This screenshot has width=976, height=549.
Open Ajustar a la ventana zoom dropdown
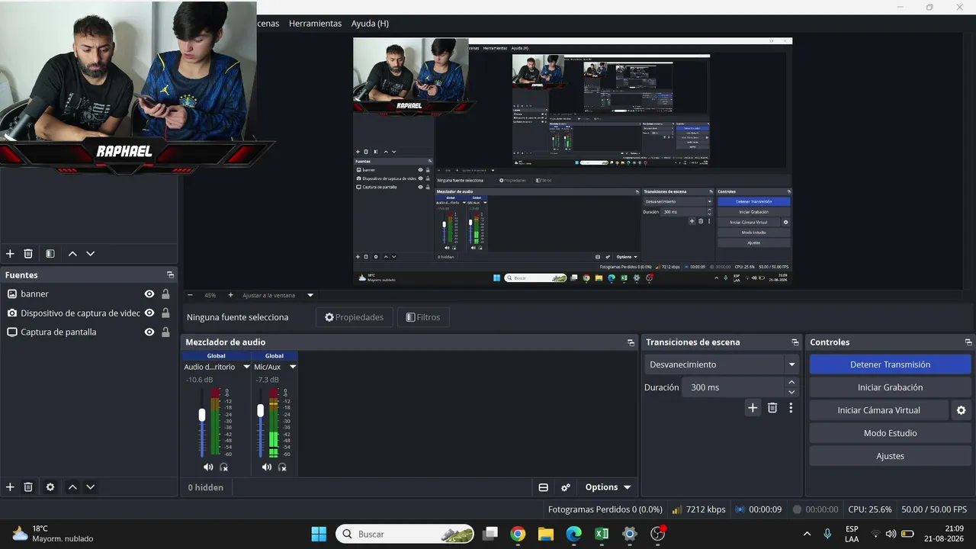tap(310, 295)
